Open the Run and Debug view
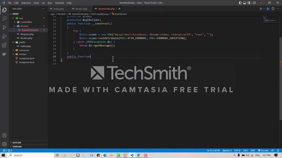Viewport: 282px width, 158px height. 4,36
